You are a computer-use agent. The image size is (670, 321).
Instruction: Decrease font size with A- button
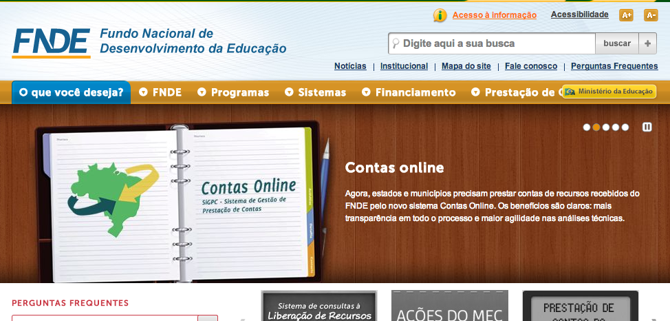[x=650, y=15]
